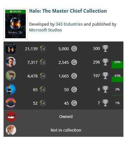This screenshot has width=126, height=141.
Task: Click the Halo game icon in the totals row
Action: (11, 48)
